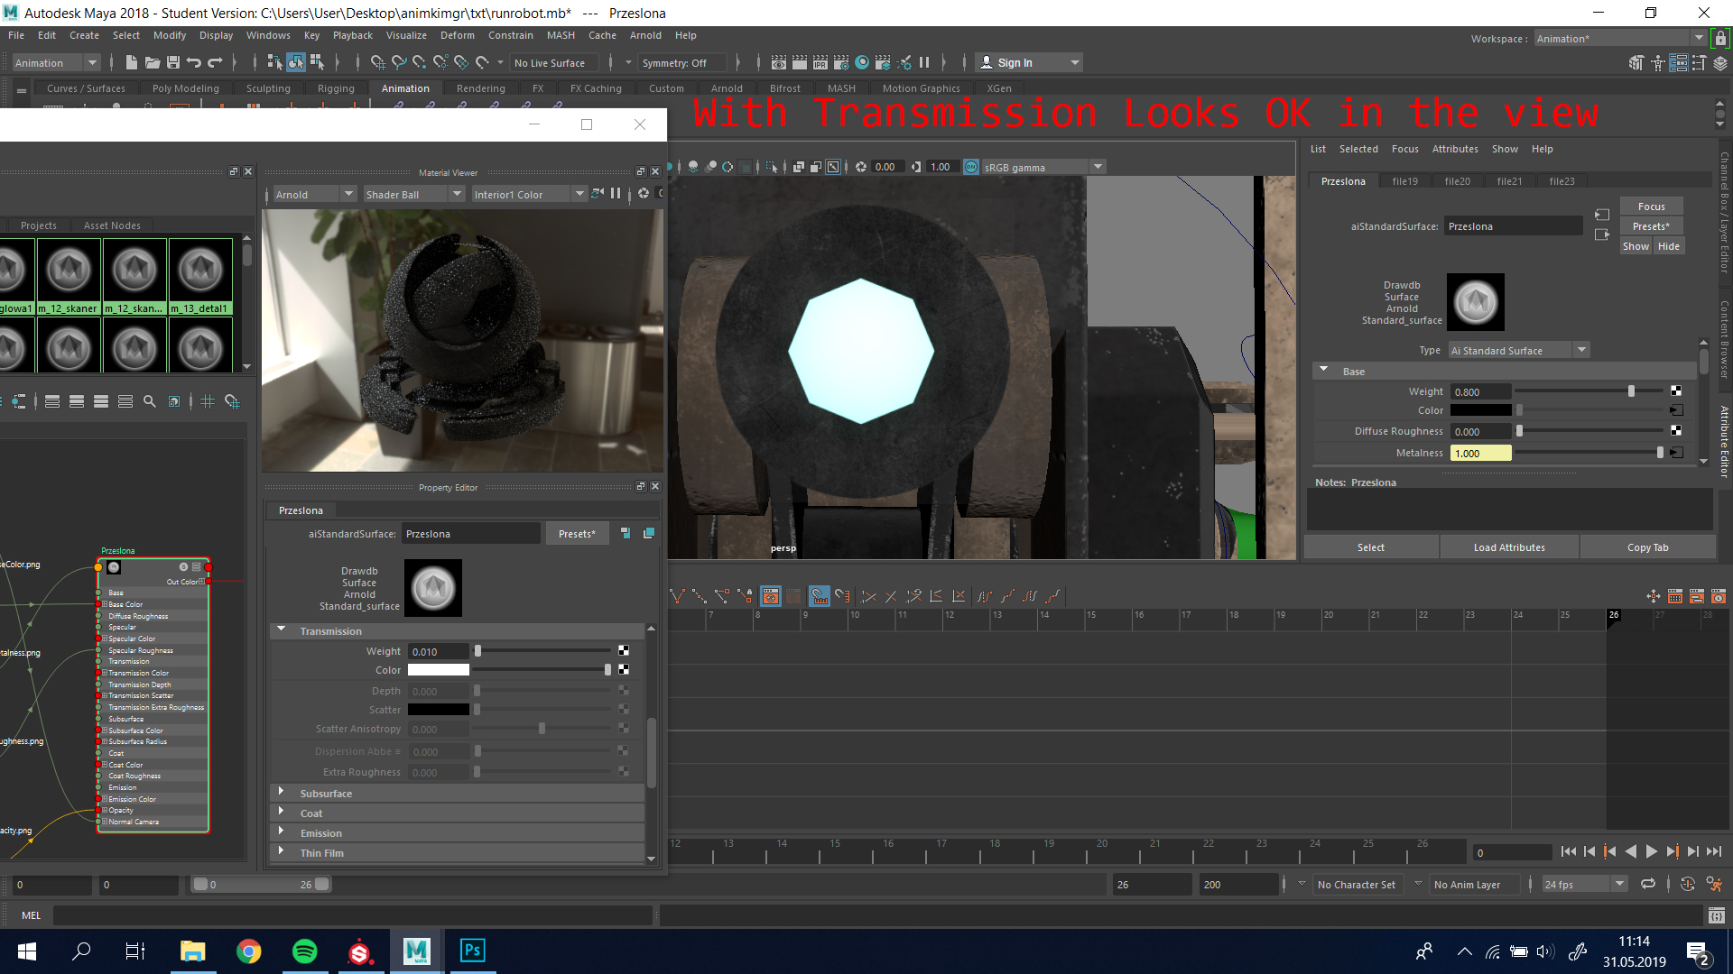Open Spotify from the taskbar
This screenshot has width=1733, height=974.
tap(305, 951)
